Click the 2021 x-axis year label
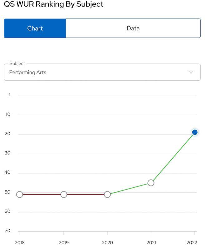Viewport: 206px width, 249px height. (x=151, y=242)
